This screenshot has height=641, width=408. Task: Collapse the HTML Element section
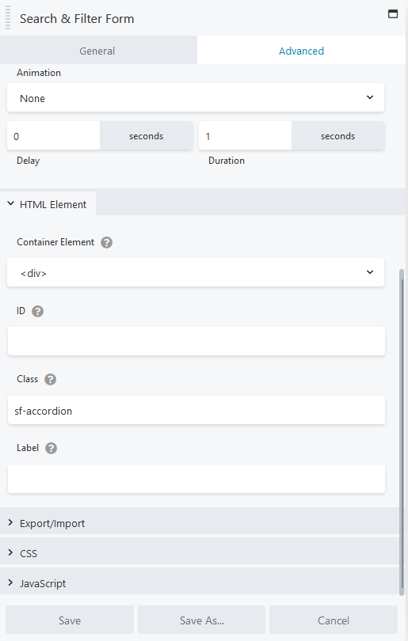(48, 204)
